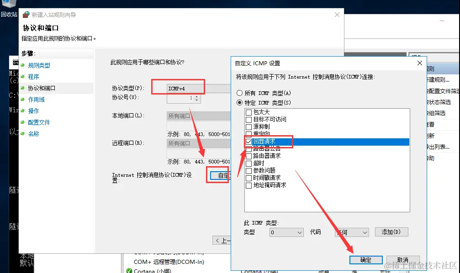Image resolution: width=460 pixels, height=273 pixels.
Task: Click 新建规则 in the actions pane
Action: [438, 80]
